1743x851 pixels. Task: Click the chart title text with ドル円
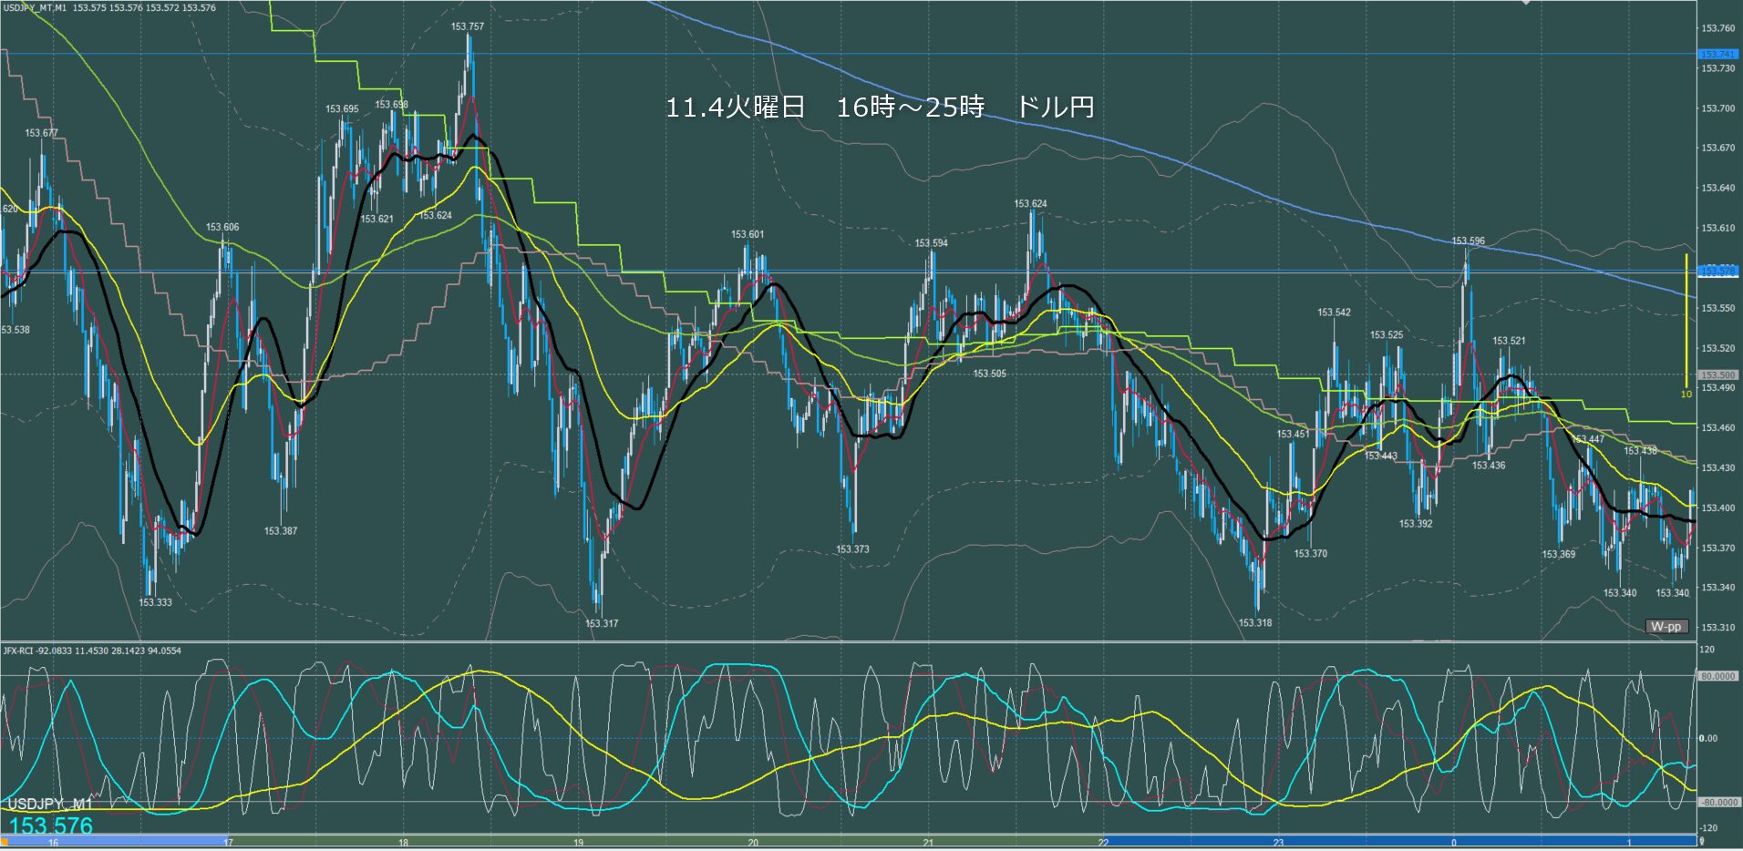pos(880,108)
